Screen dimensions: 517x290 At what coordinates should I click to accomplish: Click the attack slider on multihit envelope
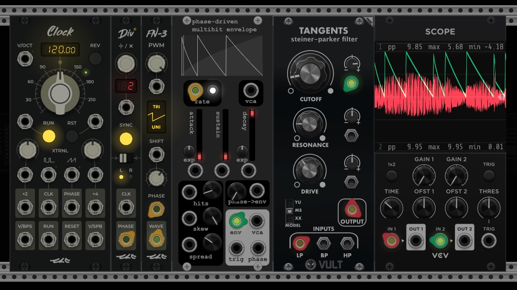(x=199, y=135)
